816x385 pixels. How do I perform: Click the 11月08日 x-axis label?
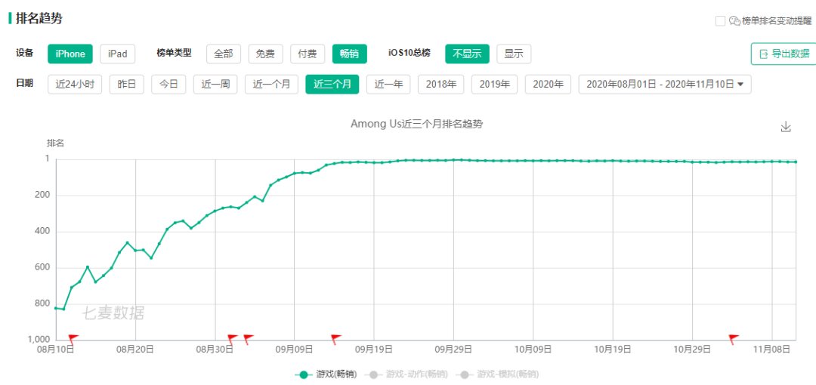[771, 349]
